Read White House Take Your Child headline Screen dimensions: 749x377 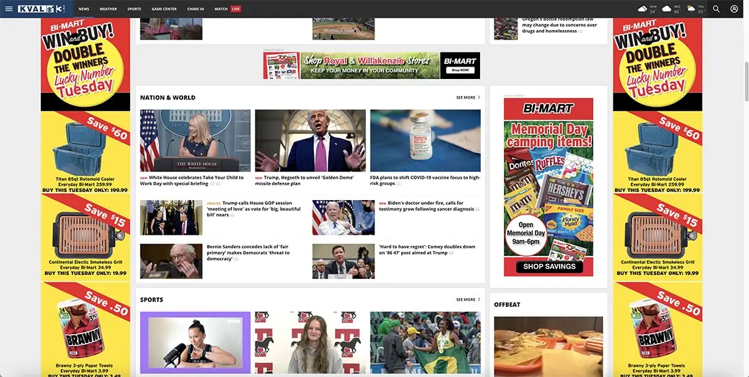(192, 180)
